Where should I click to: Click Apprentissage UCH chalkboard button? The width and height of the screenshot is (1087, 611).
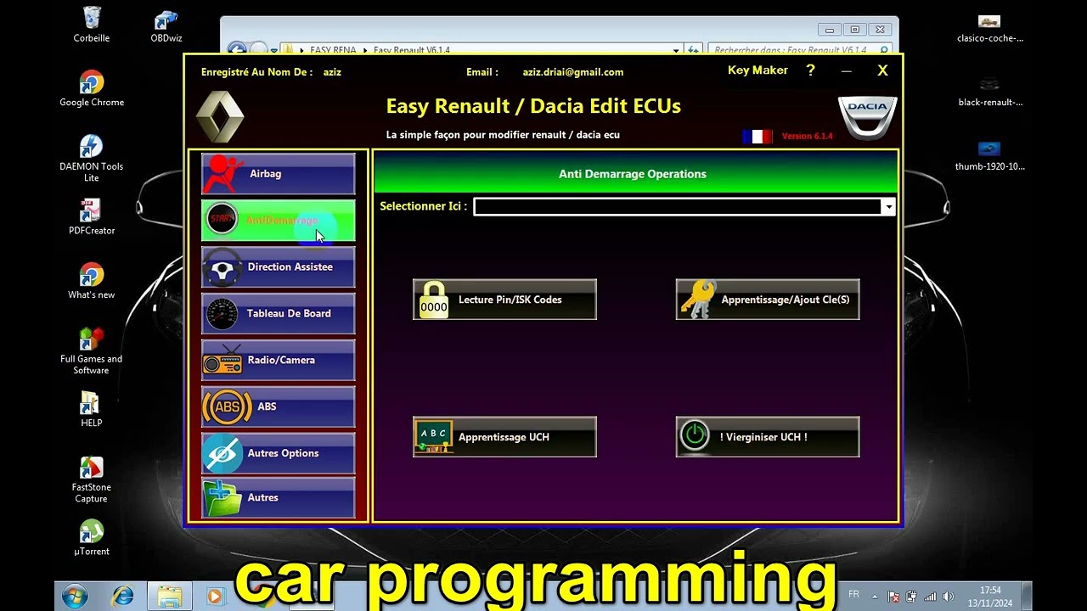click(x=504, y=437)
